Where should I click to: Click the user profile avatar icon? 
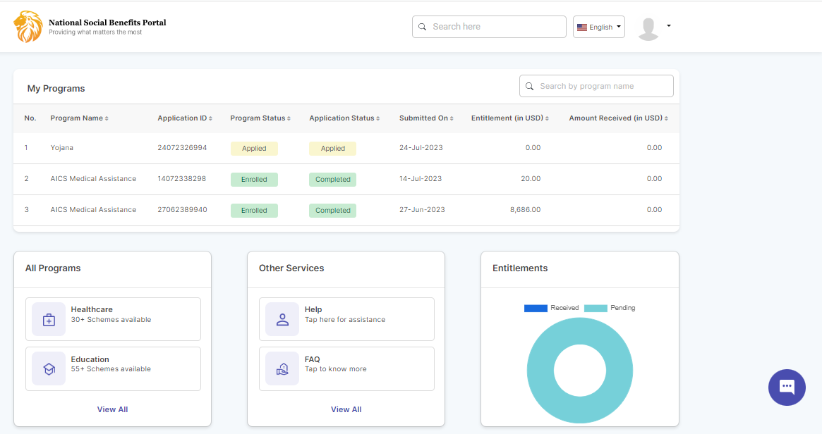(648, 28)
